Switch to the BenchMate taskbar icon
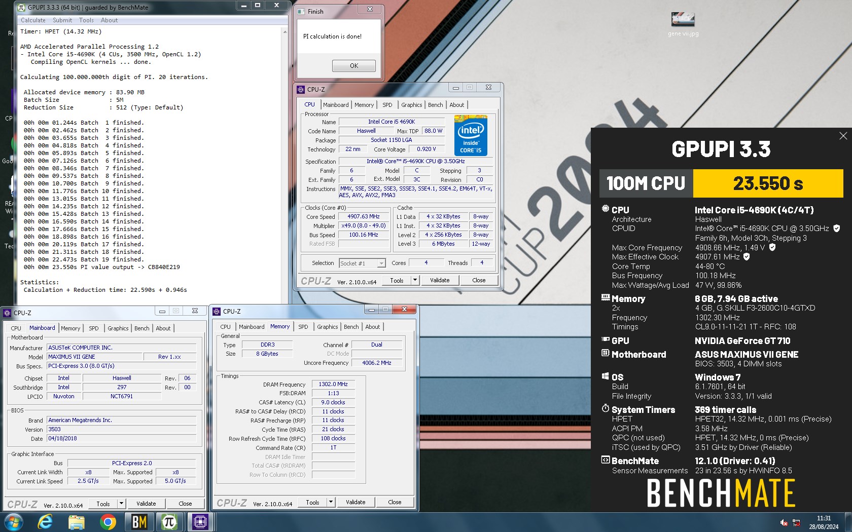 click(139, 522)
